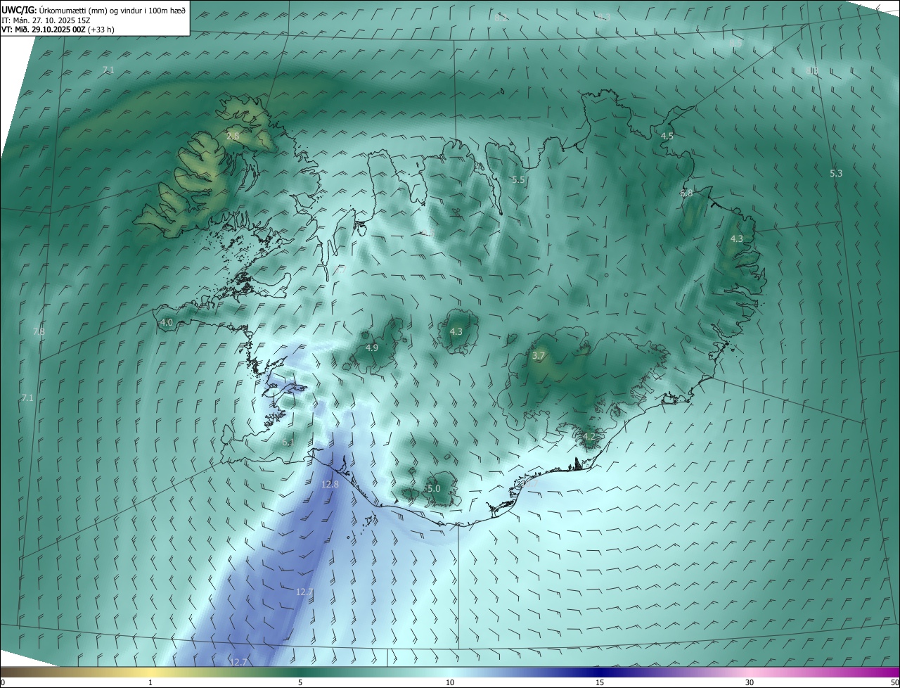Screen dimensions: 900x688
Task: Click the color scale tick label 30
Action: point(750,682)
